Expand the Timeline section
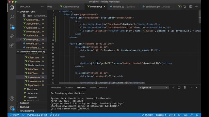209x117 pixels. [32, 107]
